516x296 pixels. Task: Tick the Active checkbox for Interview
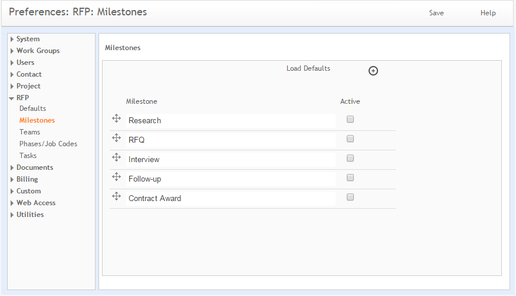(350, 158)
